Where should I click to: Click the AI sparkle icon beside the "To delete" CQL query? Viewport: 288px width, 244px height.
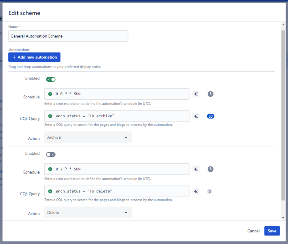coord(196,192)
